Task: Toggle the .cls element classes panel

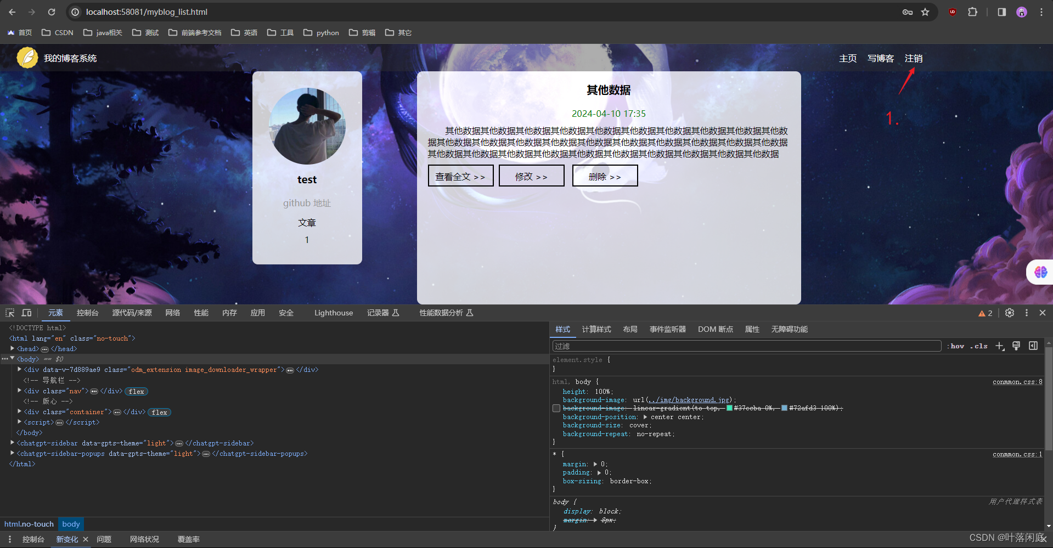Action: [x=979, y=346]
